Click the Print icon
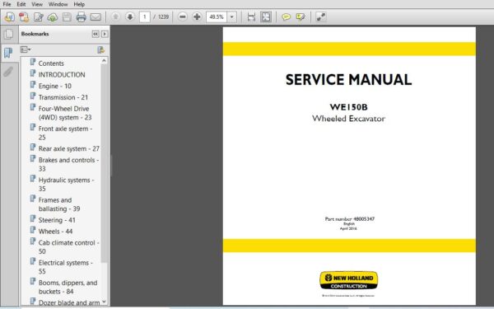Viewport: 494px width, 309px height. click(81, 16)
